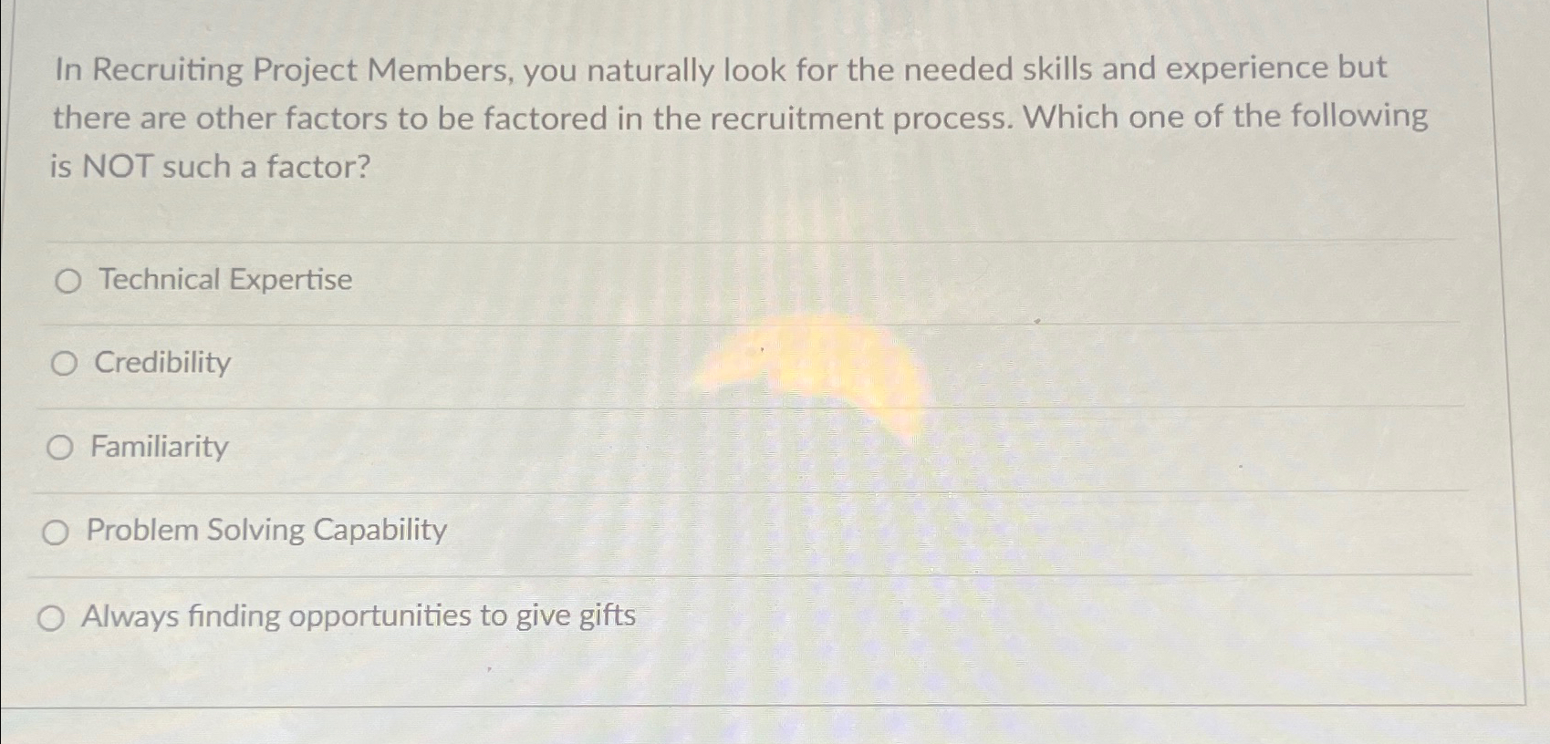This screenshot has height=744, width=1550.
Task: Select the Problem Solving Capability radio button
Action: (x=57, y=532)
